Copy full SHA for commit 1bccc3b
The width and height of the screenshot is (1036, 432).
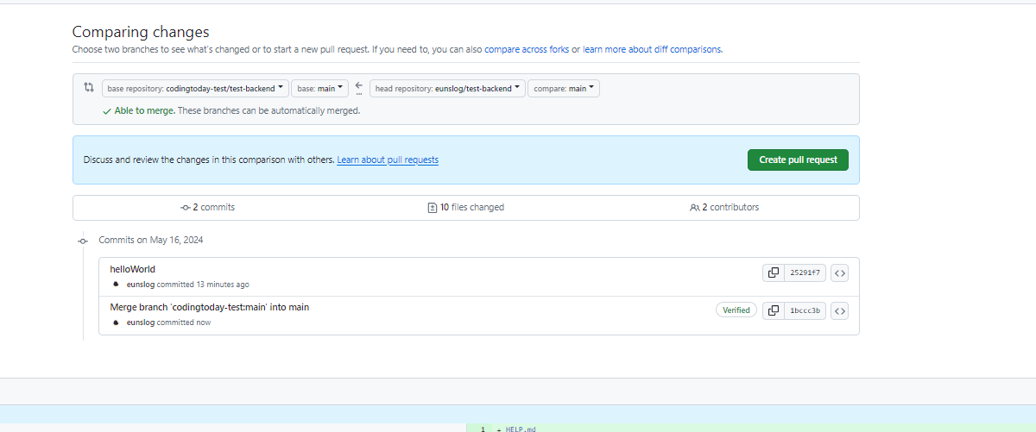point(774,310)
